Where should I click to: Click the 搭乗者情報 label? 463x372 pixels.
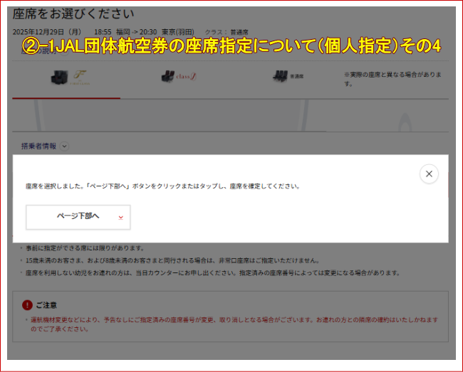(x=38, y=147)
